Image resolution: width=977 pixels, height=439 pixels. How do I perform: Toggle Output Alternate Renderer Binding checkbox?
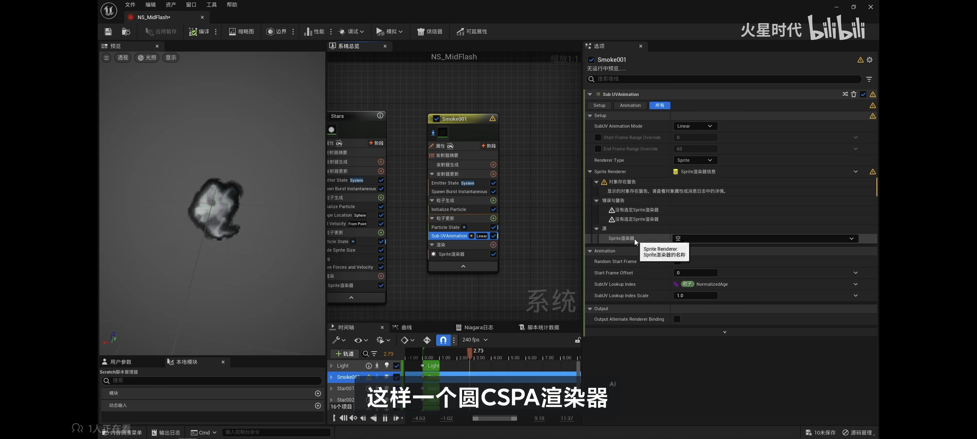pyautogui.click(x=677, y=319)
